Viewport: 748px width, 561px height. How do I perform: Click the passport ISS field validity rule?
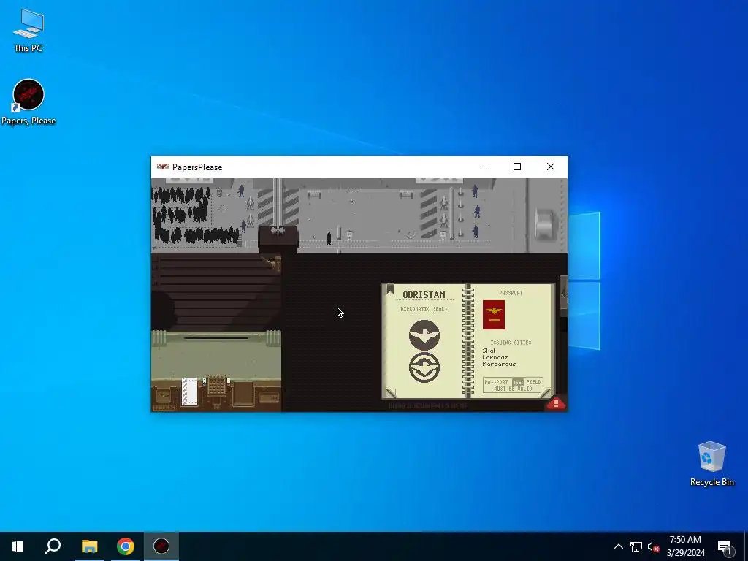tap(513, 385)
